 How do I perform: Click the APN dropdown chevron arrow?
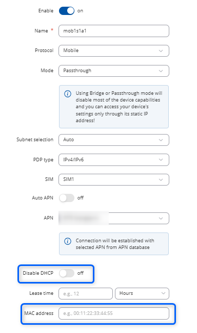(x=161, y=219)
